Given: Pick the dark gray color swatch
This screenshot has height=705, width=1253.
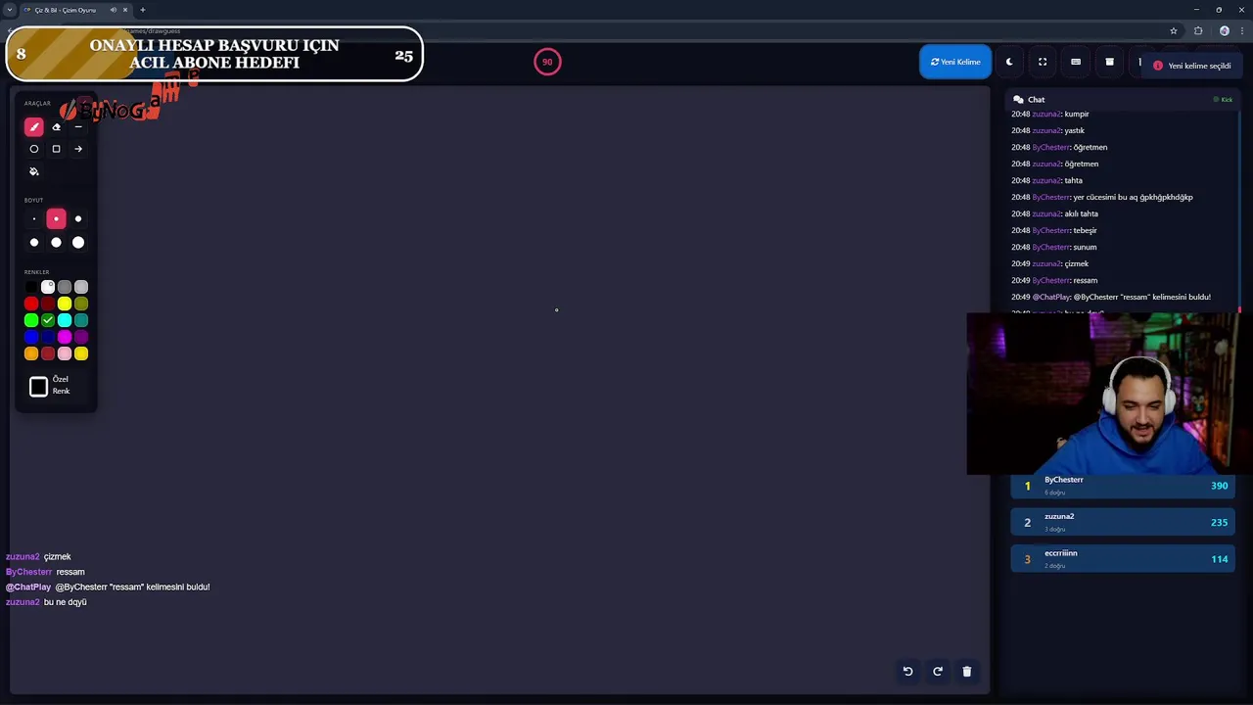Looking at the screenshot, I should 65,287.
